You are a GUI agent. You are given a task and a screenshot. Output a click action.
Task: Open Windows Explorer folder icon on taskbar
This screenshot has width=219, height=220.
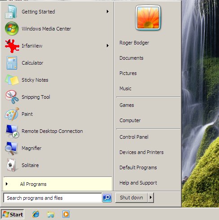tap(51, 215)
